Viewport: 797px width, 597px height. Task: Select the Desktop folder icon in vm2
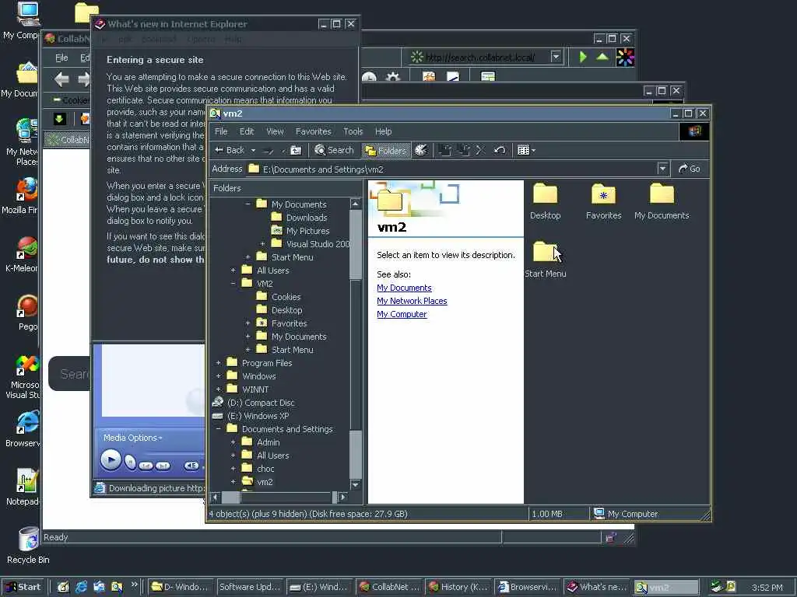(x=545, y=201)
